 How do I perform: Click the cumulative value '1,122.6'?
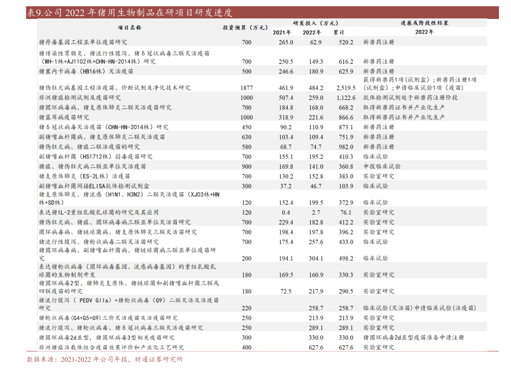pos(346,98)
